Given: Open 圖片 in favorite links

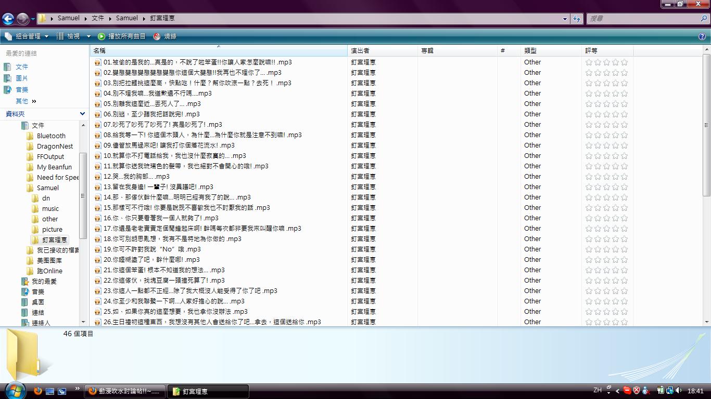Looking at the screenshot, I should click(x=22, y=78).
